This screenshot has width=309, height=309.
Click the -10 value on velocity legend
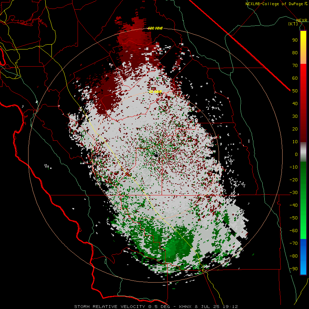click(294, 167)
